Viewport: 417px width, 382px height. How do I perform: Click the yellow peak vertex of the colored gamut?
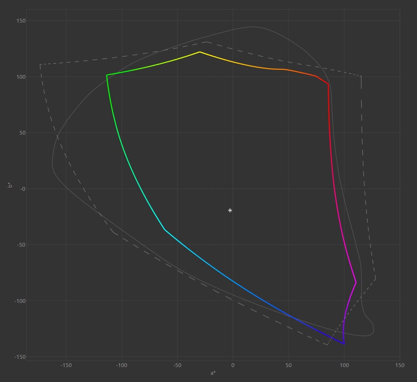coord(199,52)
